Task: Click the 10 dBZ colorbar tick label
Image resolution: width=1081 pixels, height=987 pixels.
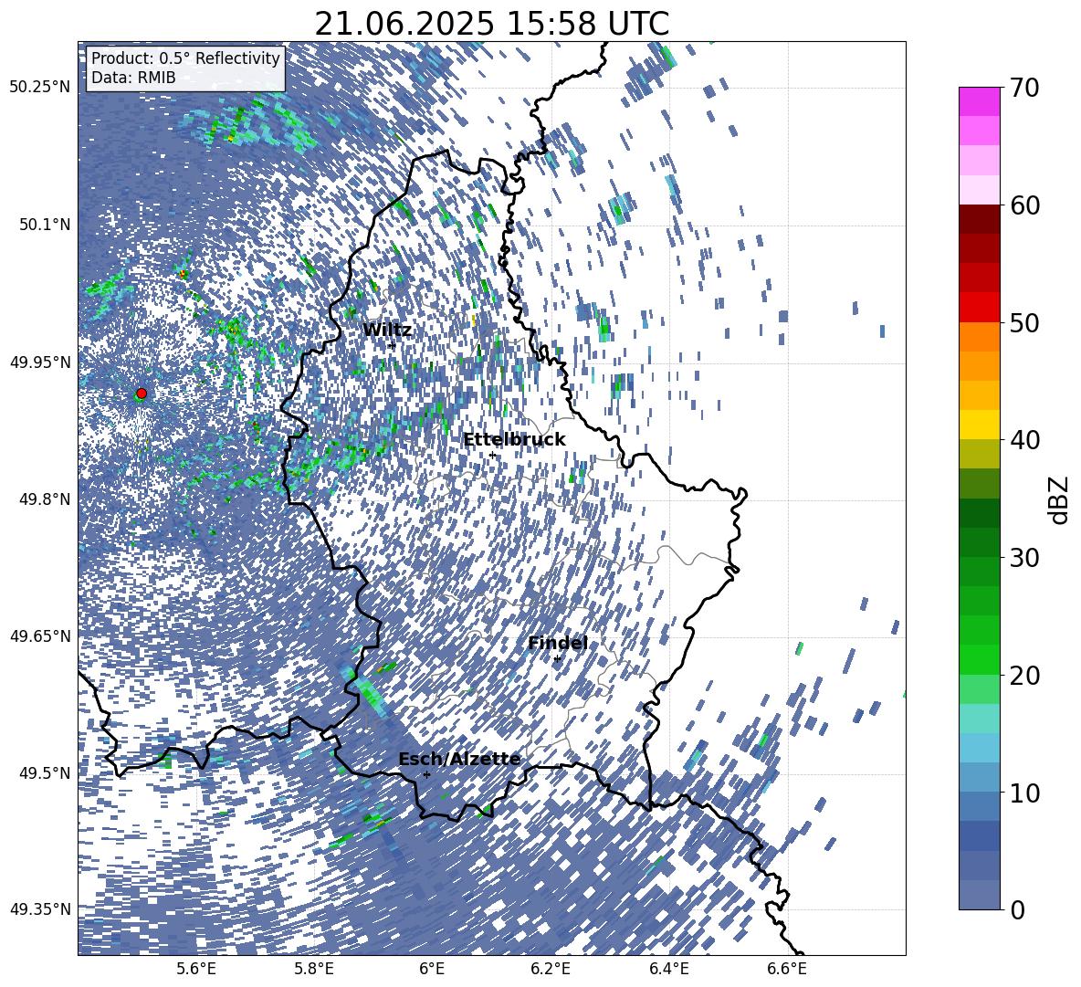Action: 1025,792
